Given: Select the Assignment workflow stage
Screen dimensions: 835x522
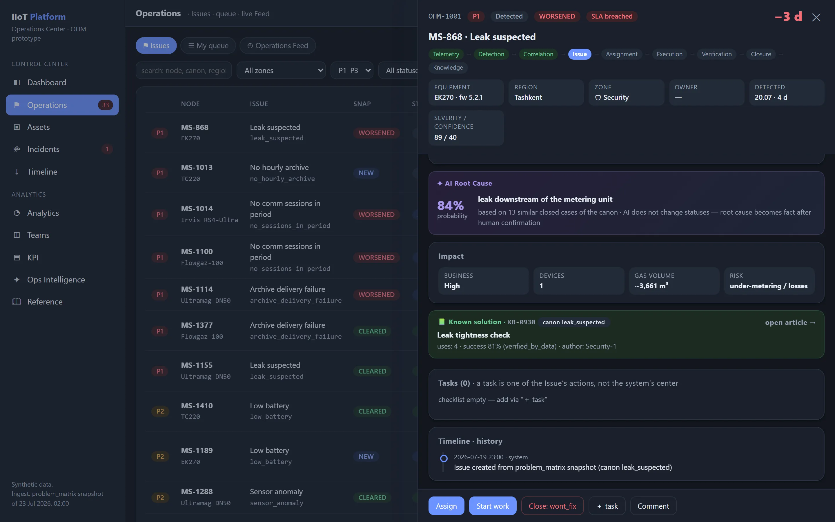Looking at the screenshot, I should [621, 54].
